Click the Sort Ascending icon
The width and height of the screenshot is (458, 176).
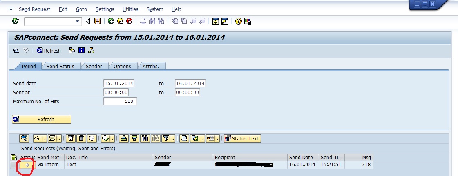click(124, 138)
